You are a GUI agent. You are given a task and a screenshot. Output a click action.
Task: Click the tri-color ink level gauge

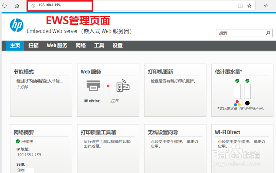click(x=237, y=91)
